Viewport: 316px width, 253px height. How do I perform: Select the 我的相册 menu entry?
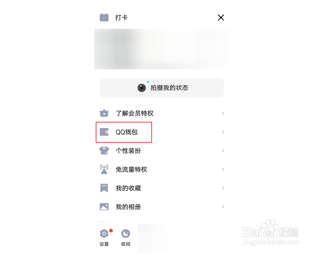[162, 207]
